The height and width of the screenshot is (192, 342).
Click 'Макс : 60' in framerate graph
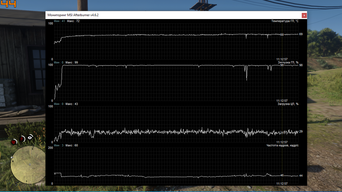[x=71, y=145]
